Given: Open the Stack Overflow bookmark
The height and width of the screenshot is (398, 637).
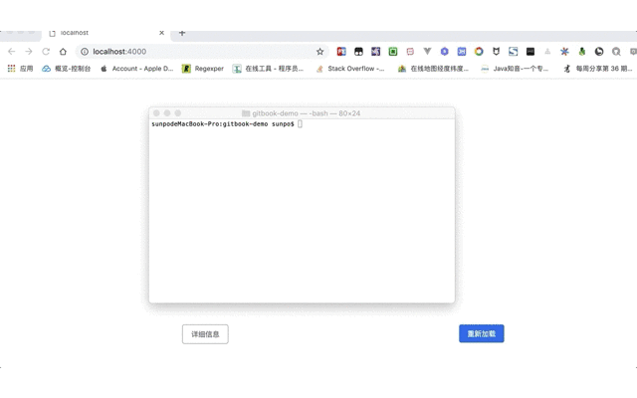Looking at the screenshot, I should click(349, 69).
